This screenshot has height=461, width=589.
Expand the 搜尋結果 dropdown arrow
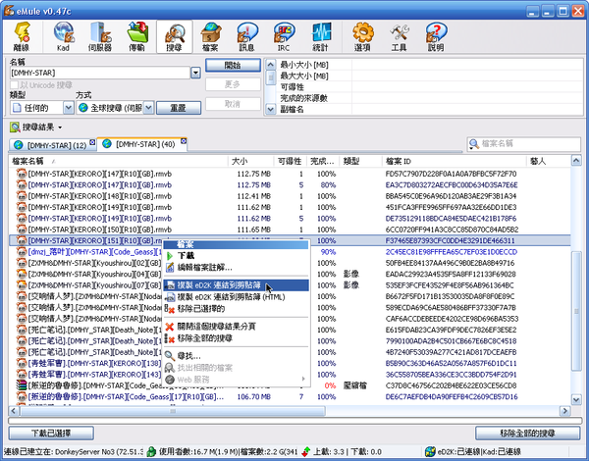click(x=60, y=128)
